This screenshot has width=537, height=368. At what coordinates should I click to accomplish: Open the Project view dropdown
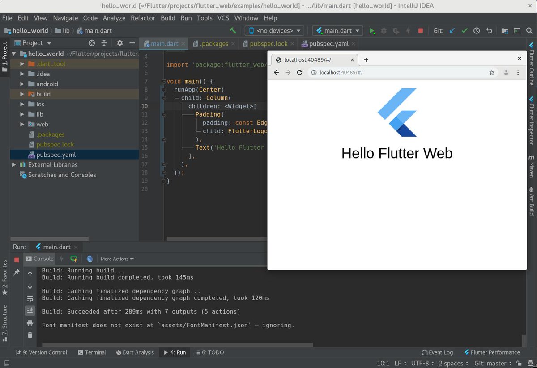(x=33, y=43)
